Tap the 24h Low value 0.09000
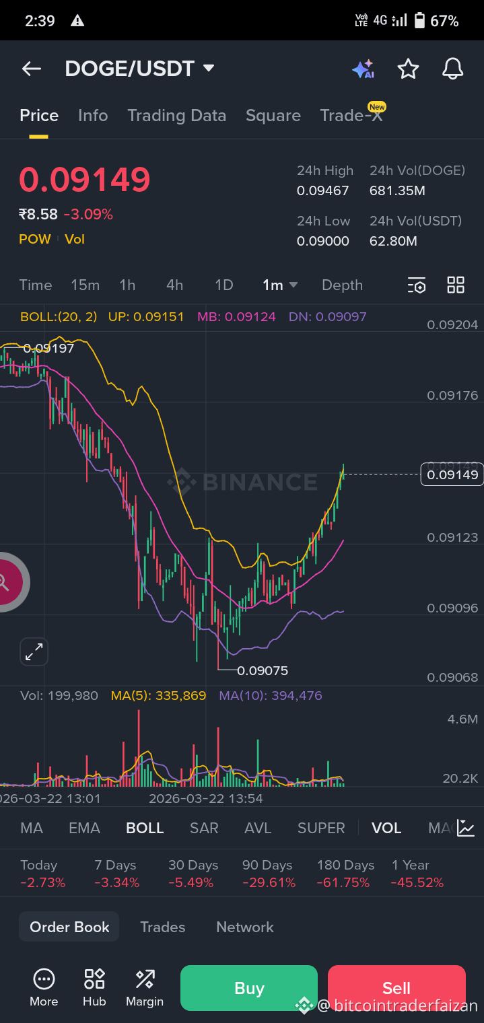This screenshot has height=1023, width=484. coord(323,241)
